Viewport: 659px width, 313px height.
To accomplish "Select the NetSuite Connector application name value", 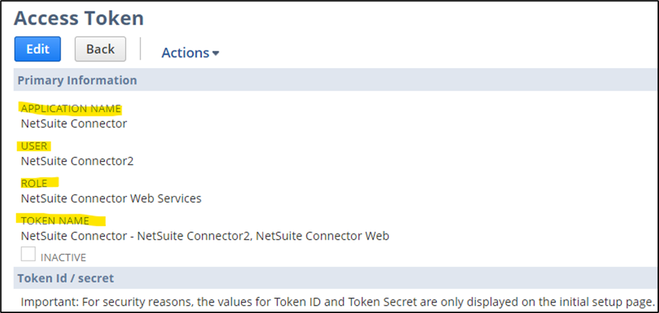I will coord(73,123).
